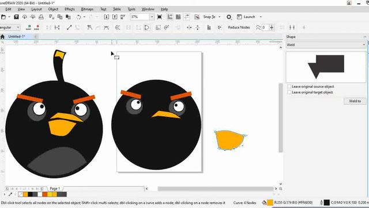Toggle Show rulers icon
This screenshot has width=369, height=208.
pos(170,17)
